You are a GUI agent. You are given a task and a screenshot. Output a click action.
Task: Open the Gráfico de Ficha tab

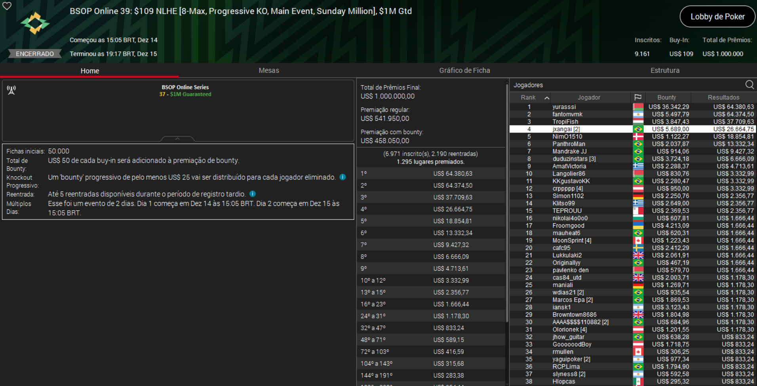pos(464,70)
